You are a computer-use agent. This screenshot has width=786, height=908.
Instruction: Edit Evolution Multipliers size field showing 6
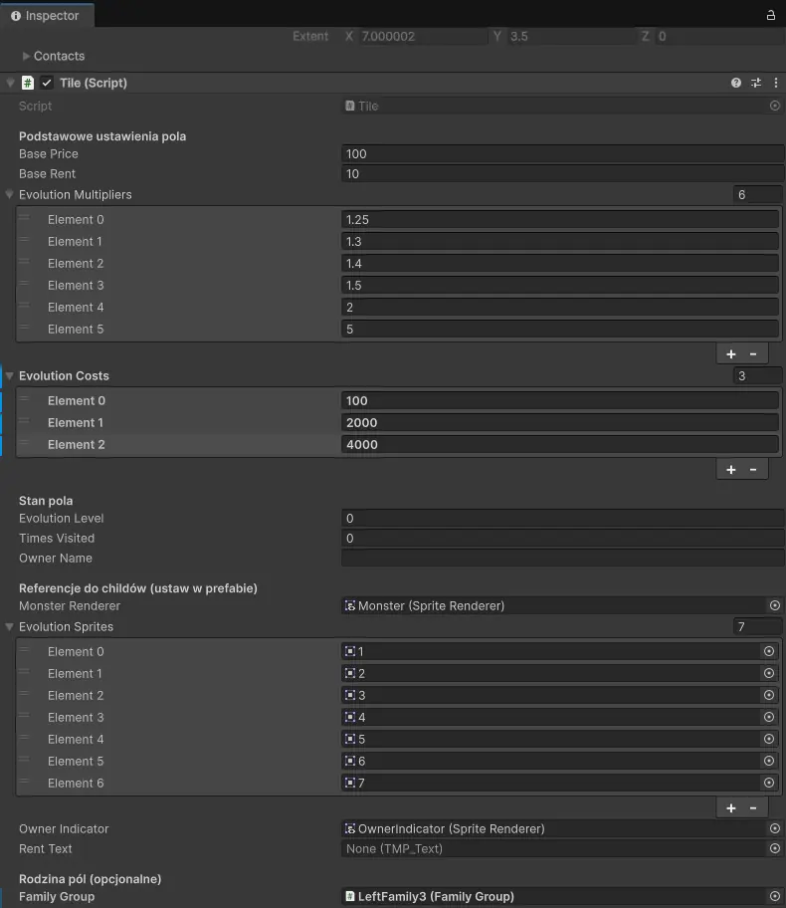coord(757,194)
